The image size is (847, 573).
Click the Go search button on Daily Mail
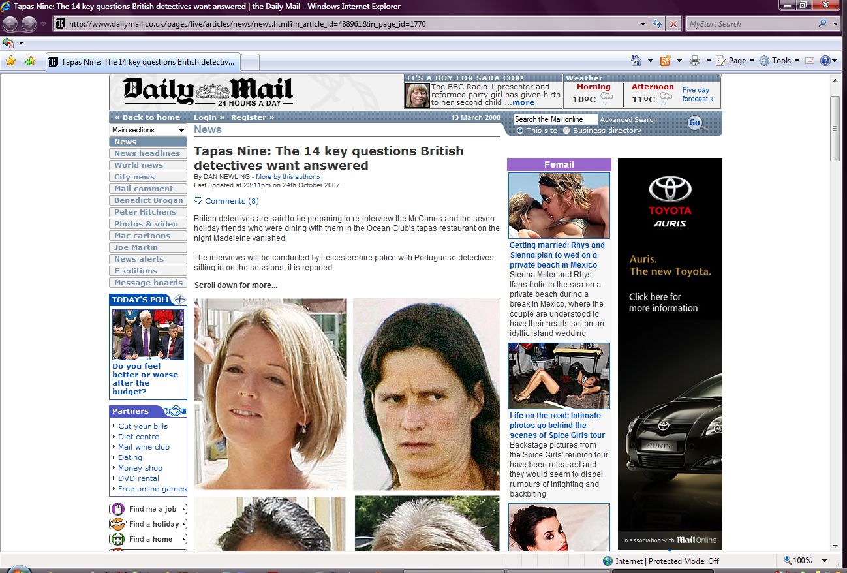pos(696,123)
